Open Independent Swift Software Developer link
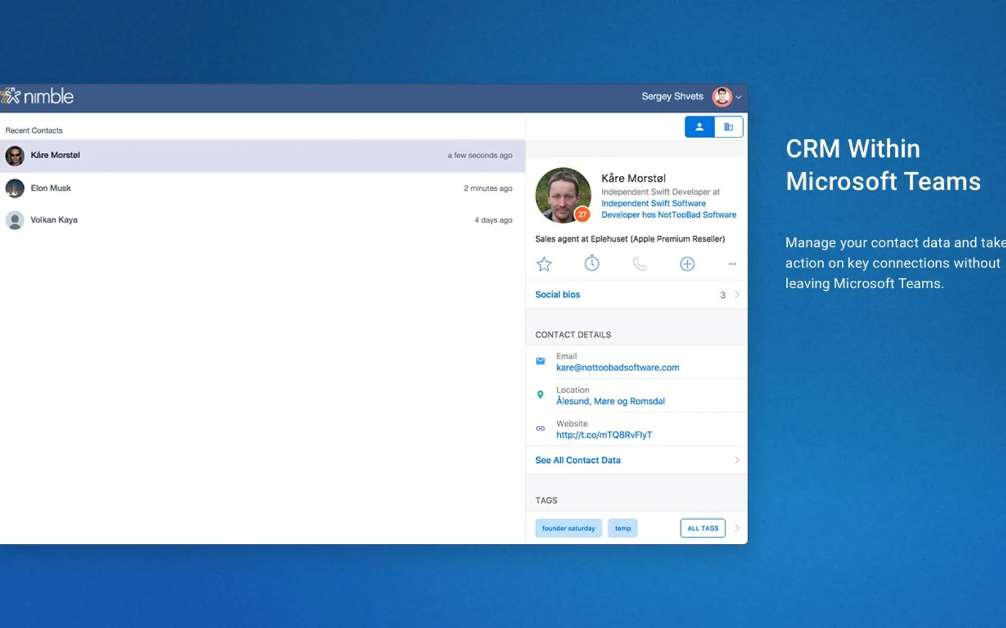This screenshot has height=628, width=1006. 668,209
